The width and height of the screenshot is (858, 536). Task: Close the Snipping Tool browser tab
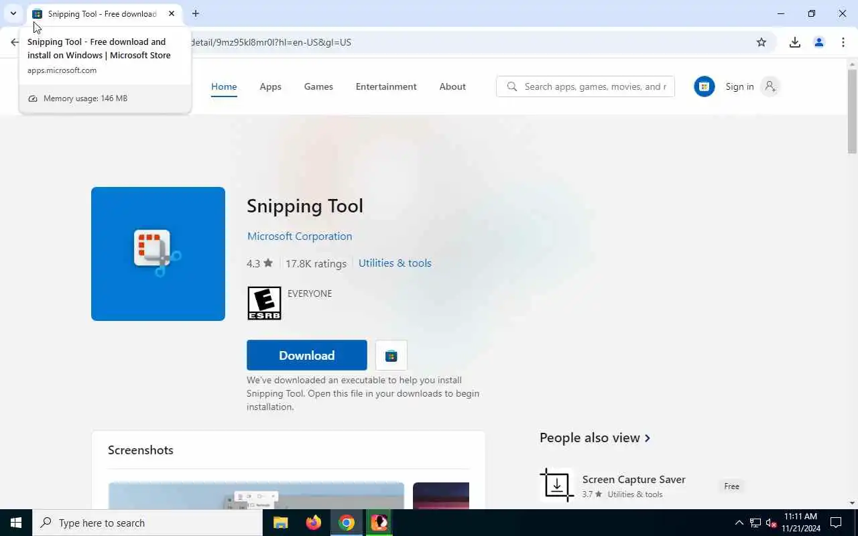tap(172, 13)
